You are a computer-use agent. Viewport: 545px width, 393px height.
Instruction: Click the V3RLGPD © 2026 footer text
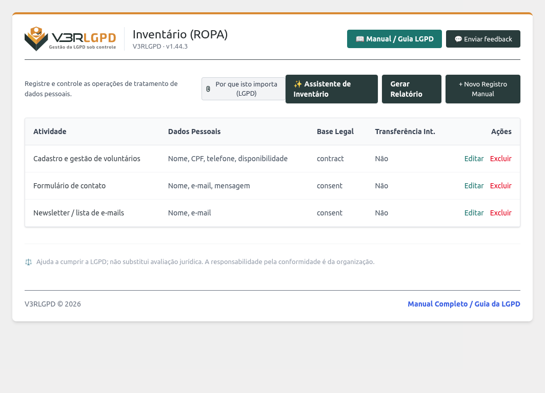tap(52, 304)
